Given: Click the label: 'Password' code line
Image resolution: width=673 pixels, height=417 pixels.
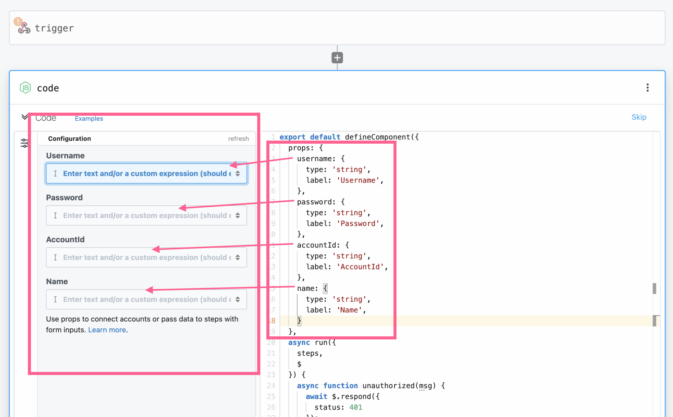Looking at the screenshot, I should (x=345, y=224).
